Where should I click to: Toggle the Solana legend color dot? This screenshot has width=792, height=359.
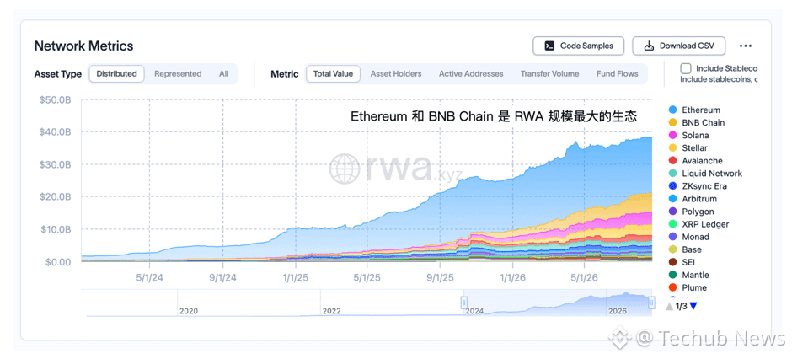pos(672,136)
